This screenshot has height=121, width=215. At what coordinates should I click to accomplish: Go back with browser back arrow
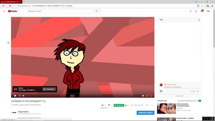(x=3, y=6)
